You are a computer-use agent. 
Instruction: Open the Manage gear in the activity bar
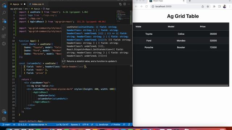(x=4, y=119)
